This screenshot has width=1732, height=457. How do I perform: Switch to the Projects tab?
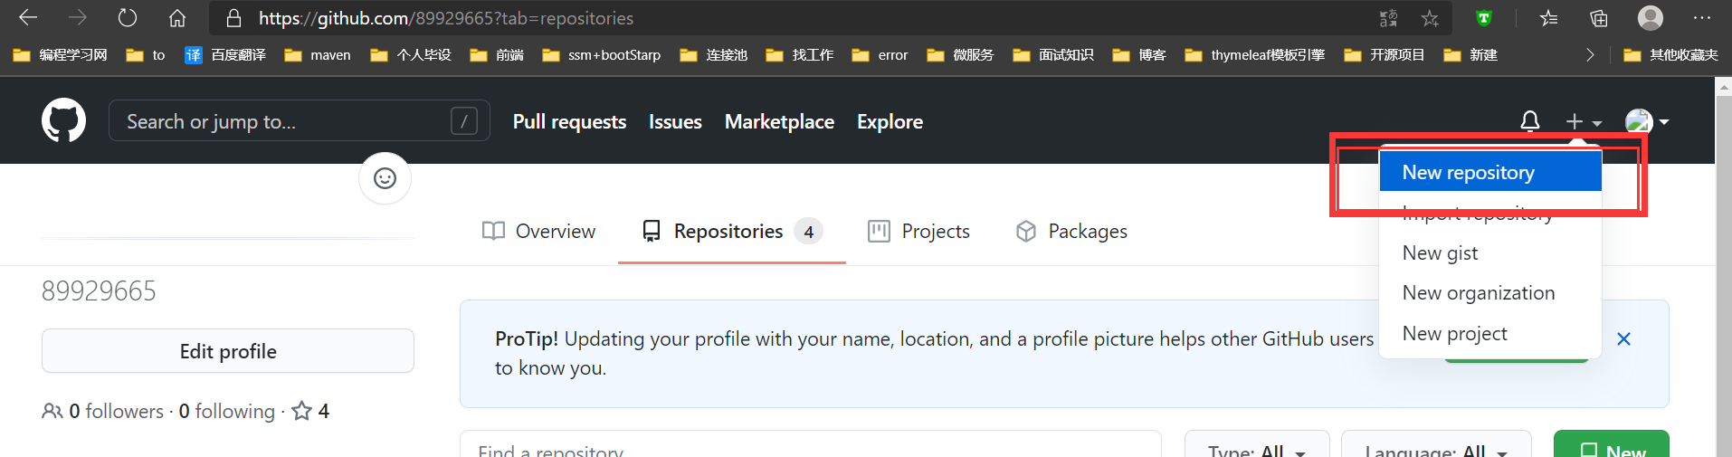(918, 232)
